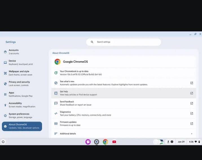Open Send feedback external link icon
This screenshot has height=160, width=202.
(192, 103)
